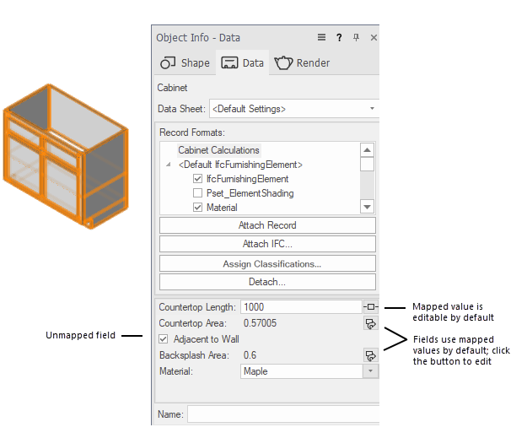Click the Countertop Length input field
516x438 pixels.
point(300,307)
